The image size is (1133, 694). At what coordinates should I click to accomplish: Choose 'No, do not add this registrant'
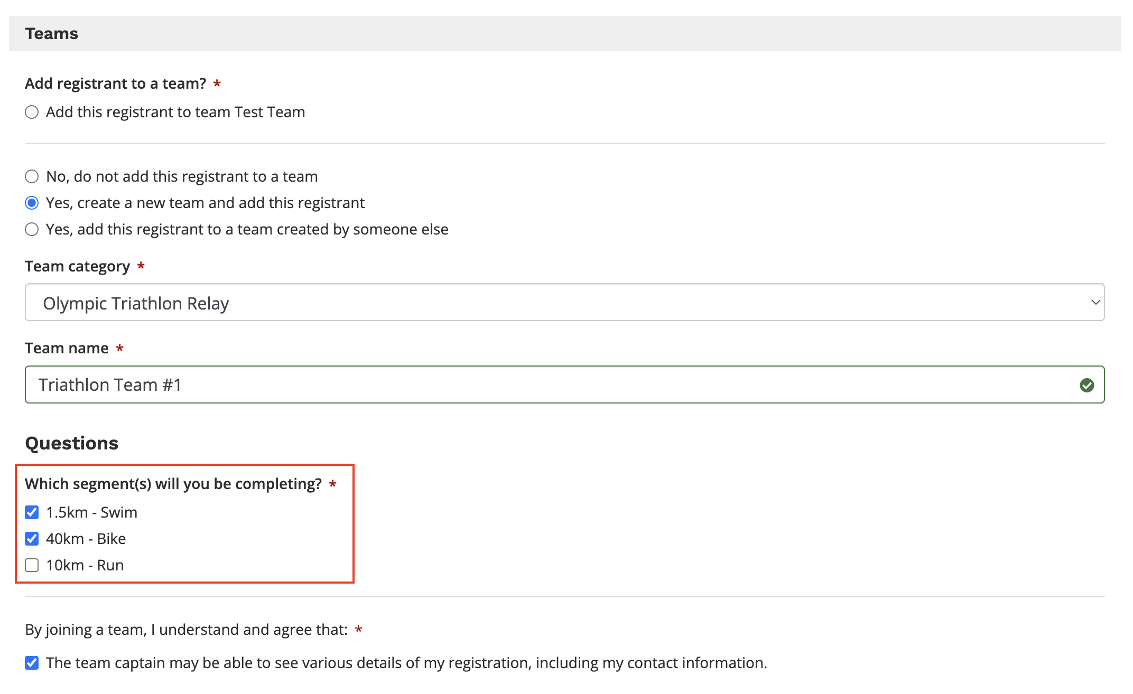coord(32,176)
